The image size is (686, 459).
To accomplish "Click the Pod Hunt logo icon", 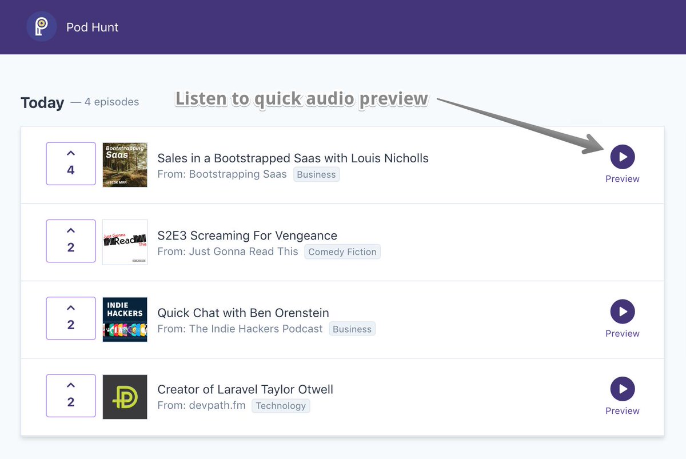I will pyautogui.click(x=41, y=27).
